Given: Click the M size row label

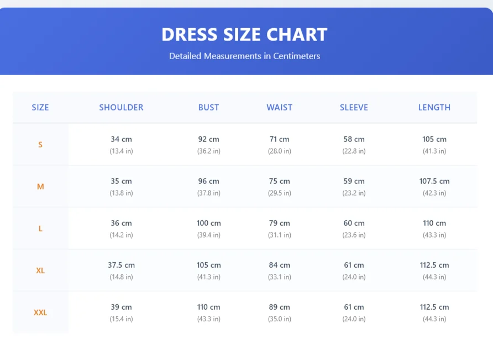Looking at the screenshot, I should (40, 187).
